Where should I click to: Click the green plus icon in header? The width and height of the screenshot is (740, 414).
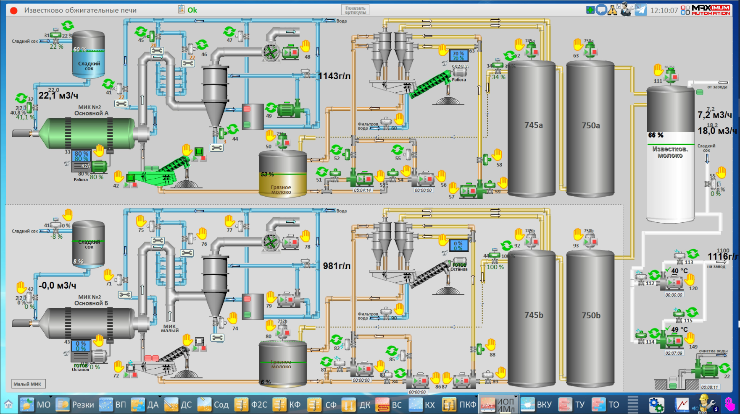pyautogui.click(x=590, y=10)
